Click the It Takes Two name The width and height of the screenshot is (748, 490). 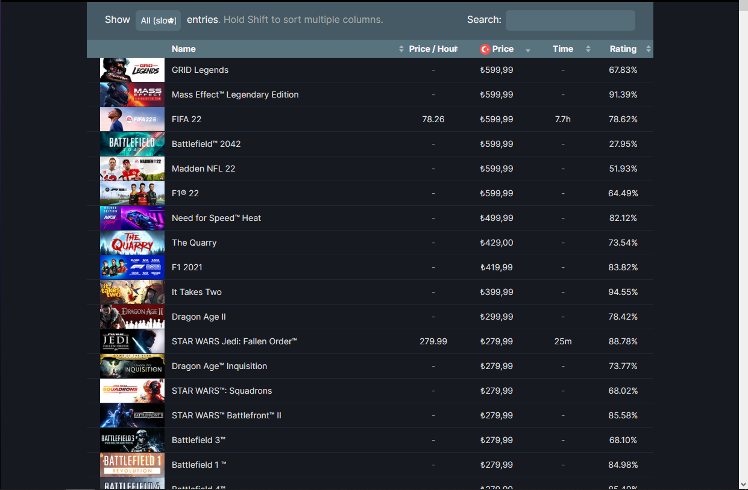pos(196,292)
